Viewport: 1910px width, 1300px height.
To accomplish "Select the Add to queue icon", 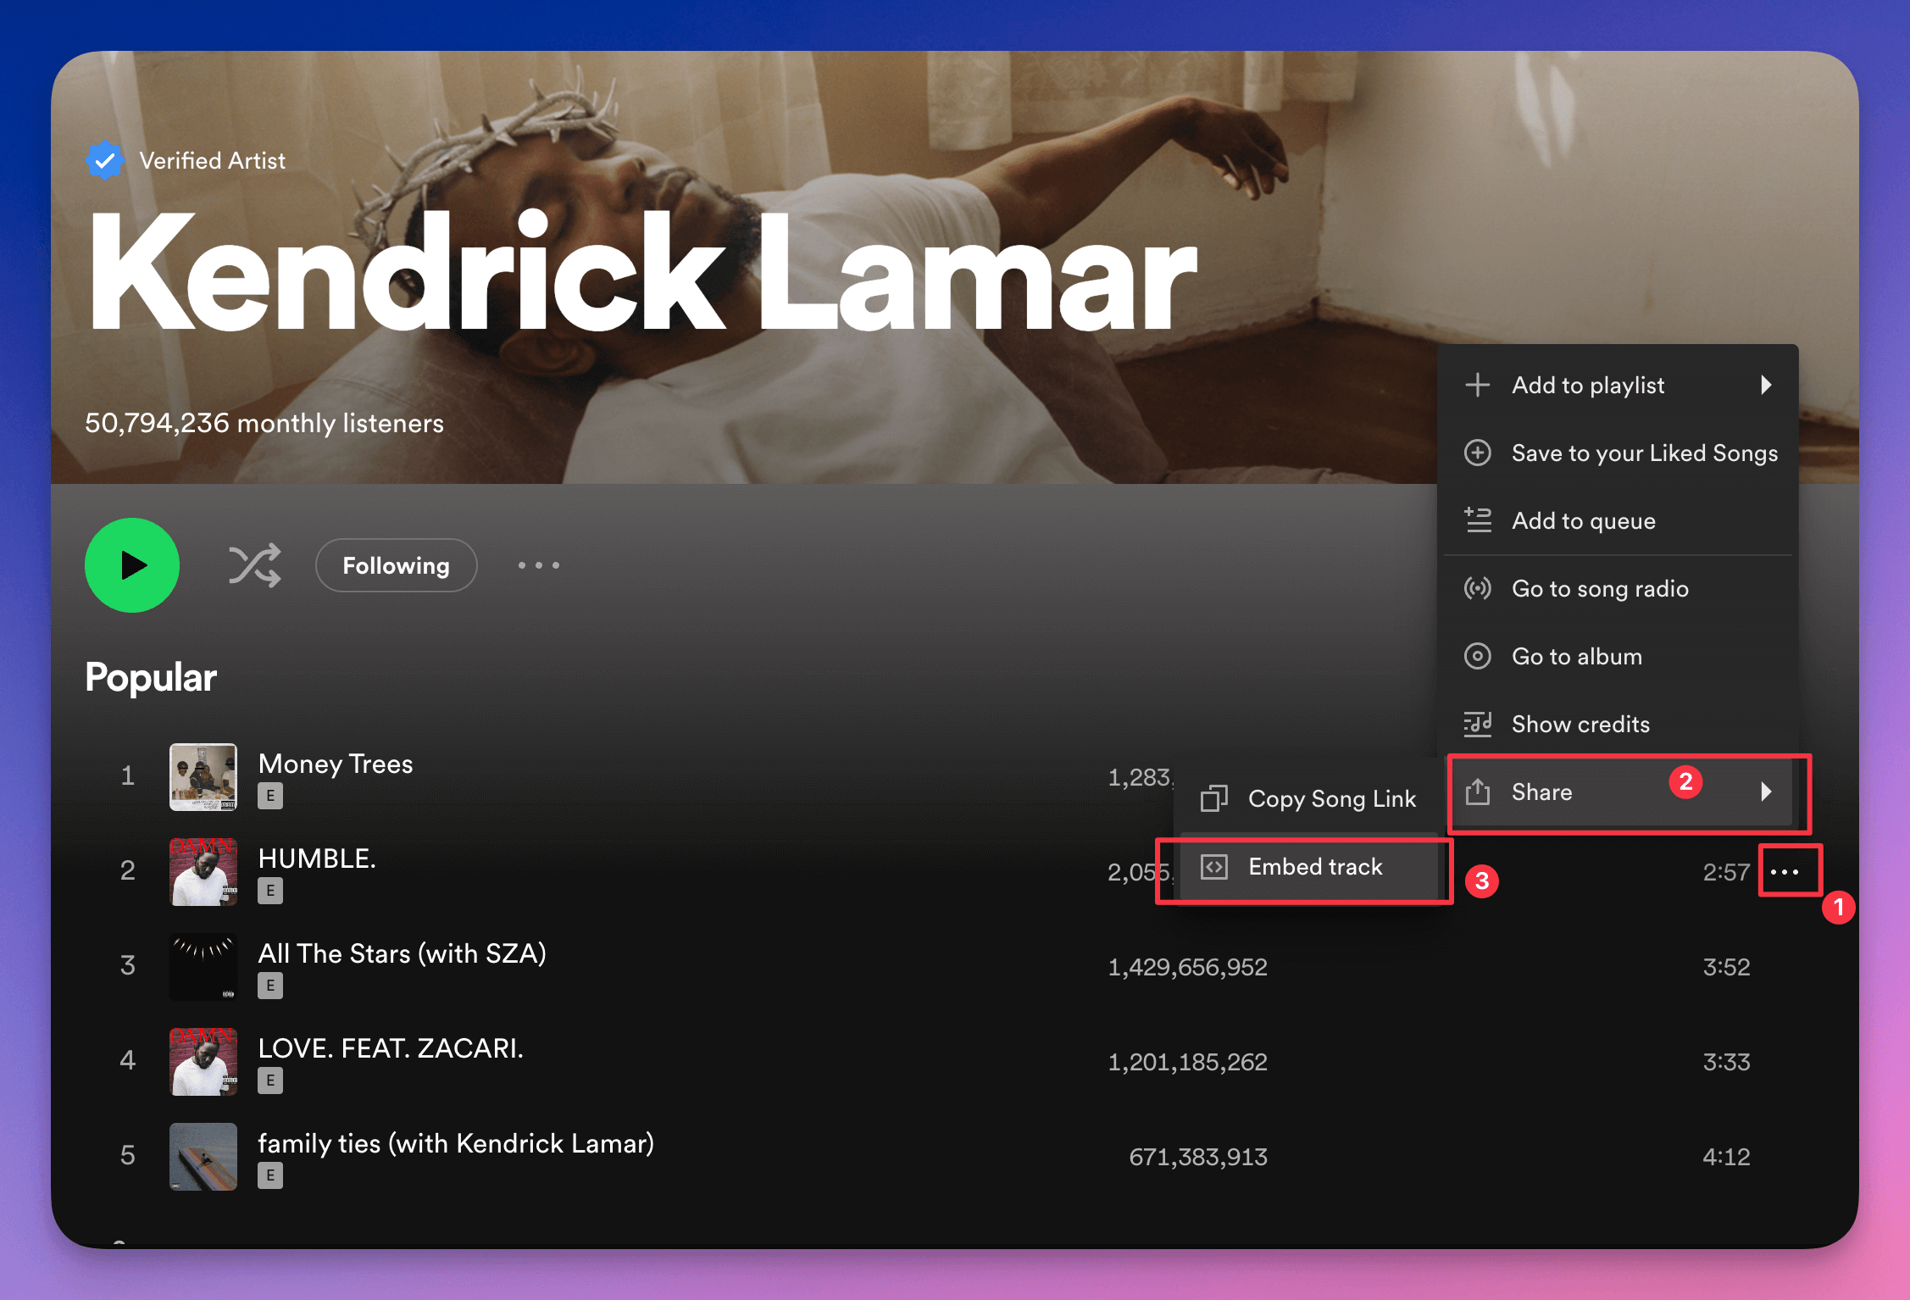I will (1478, 520).
